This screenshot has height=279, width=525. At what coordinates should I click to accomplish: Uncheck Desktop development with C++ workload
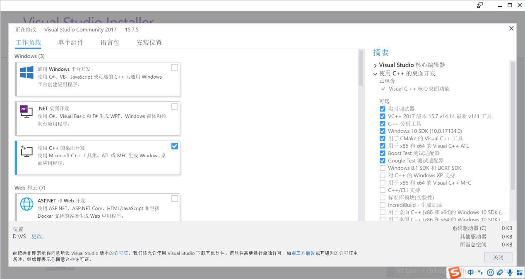click(x=175, y=146)
